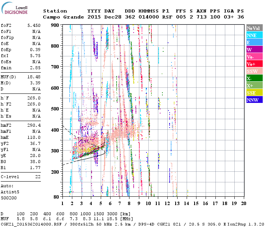Select the Vo- pink legend swatch

(254, 57)
